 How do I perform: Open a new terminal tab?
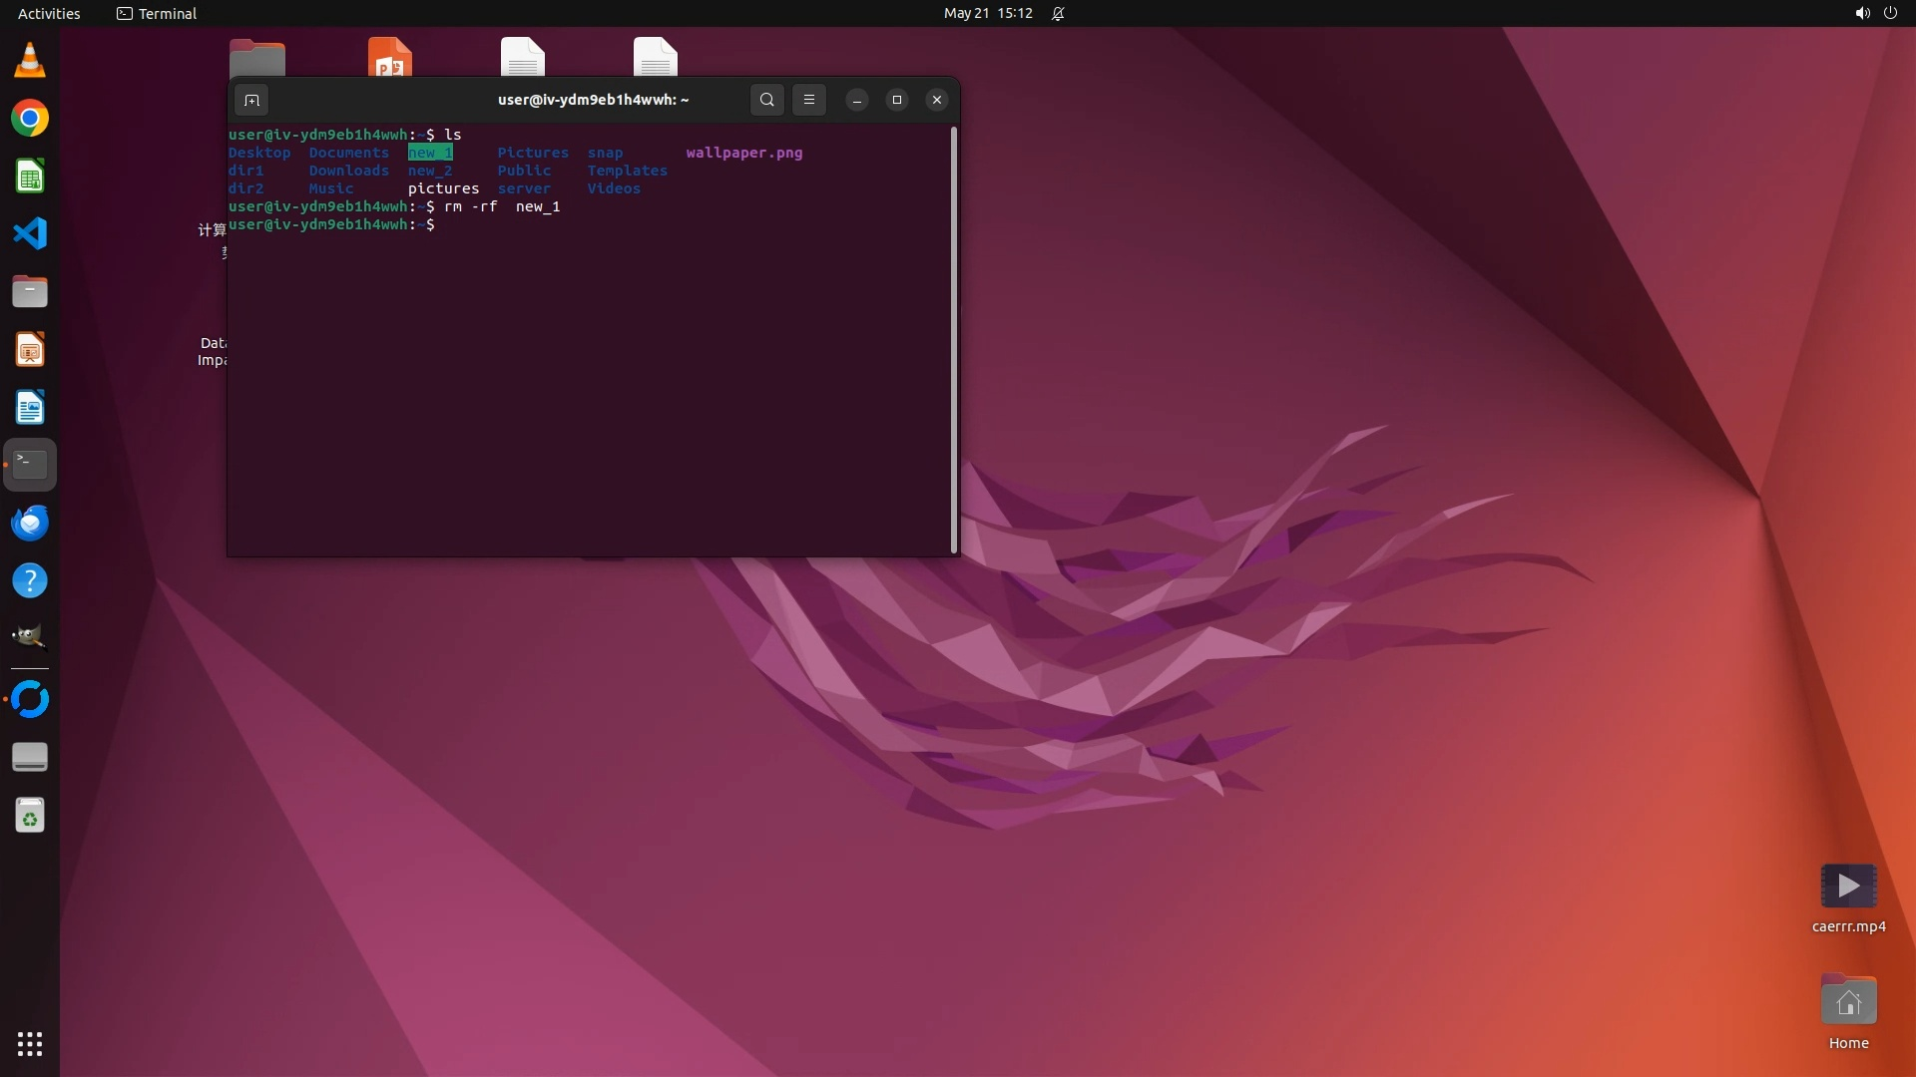pos(251,100)
